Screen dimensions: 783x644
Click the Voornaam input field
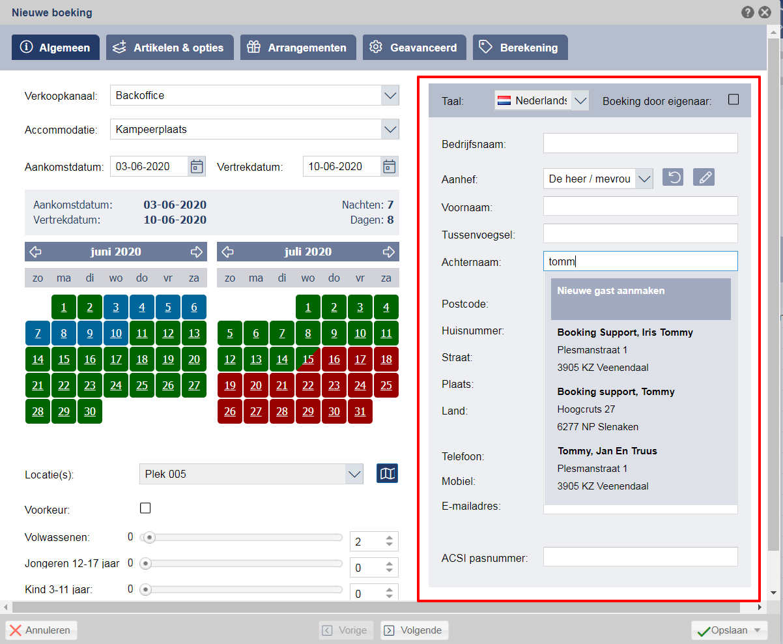point(640,206)
